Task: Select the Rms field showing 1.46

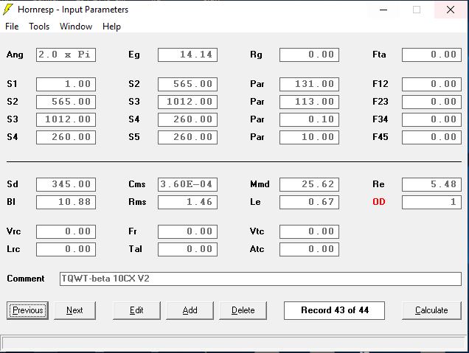Action: 187,202
